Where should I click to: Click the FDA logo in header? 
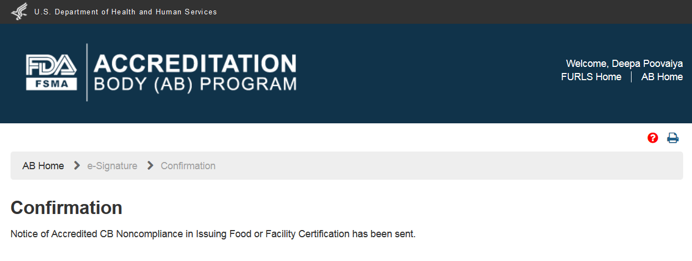pos(51,65)
